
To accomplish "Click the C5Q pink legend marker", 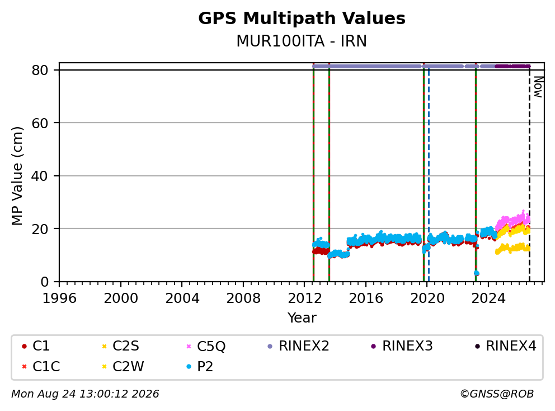I will (x=189, y=346).
